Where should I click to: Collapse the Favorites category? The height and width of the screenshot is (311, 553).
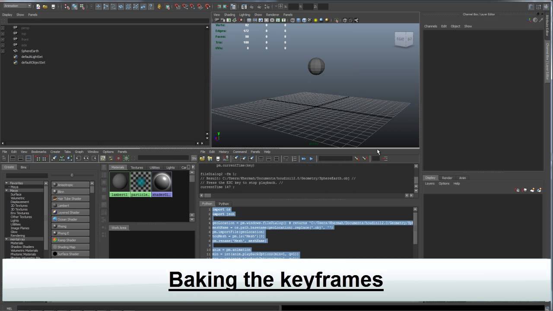pos(7,183)
